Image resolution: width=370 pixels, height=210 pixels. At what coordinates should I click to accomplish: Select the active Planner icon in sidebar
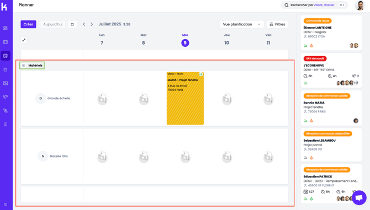tap(6, 56)
